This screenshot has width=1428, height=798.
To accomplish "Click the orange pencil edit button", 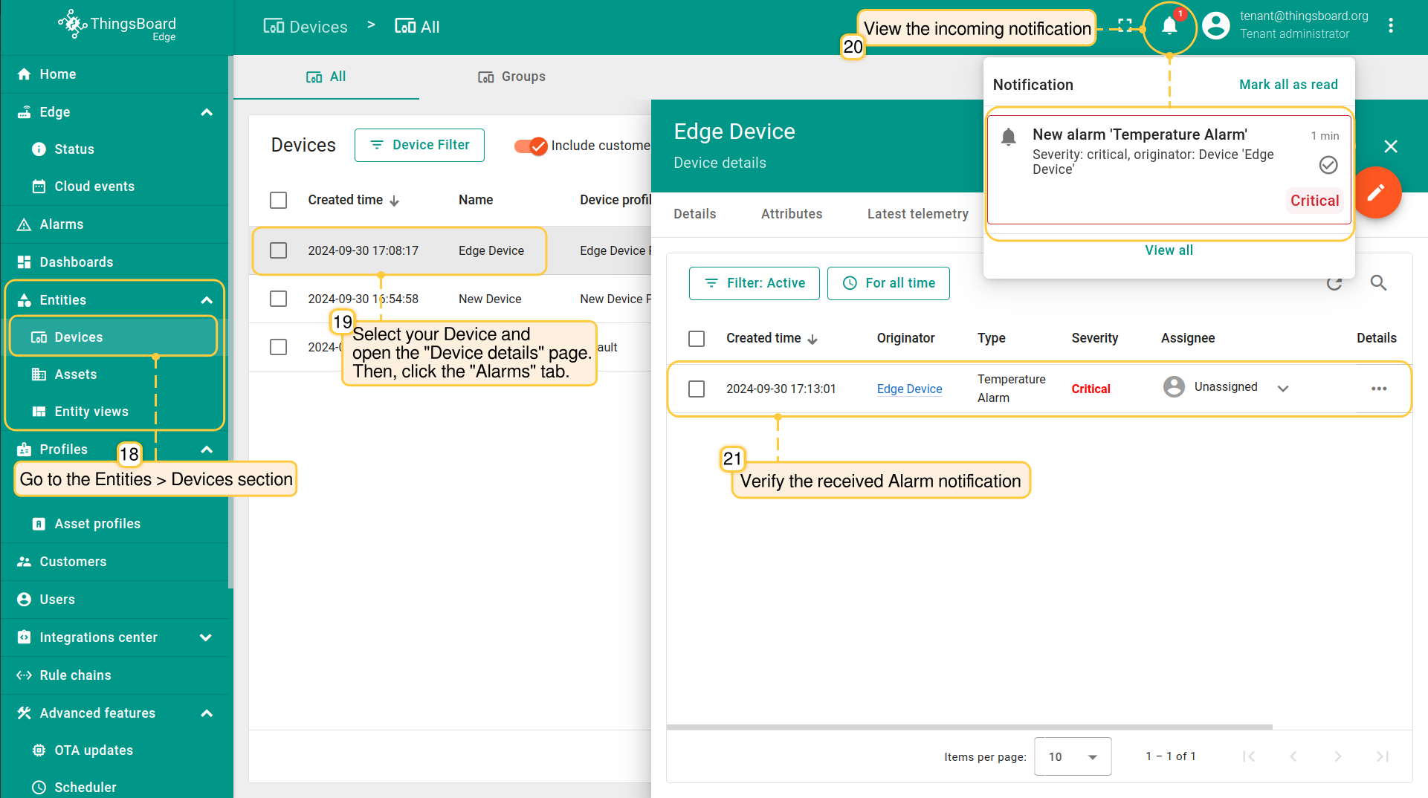I will click(x=1375, y=193).
